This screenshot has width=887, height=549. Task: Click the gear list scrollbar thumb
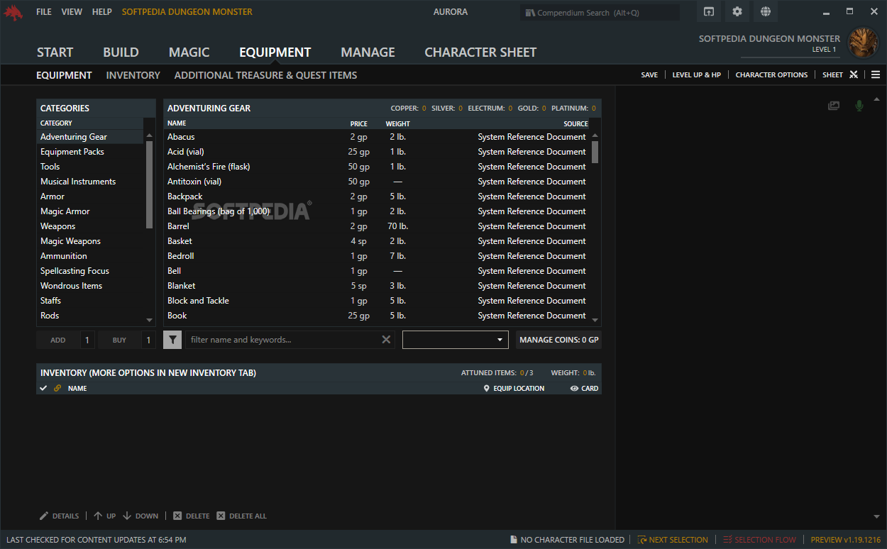595,151
